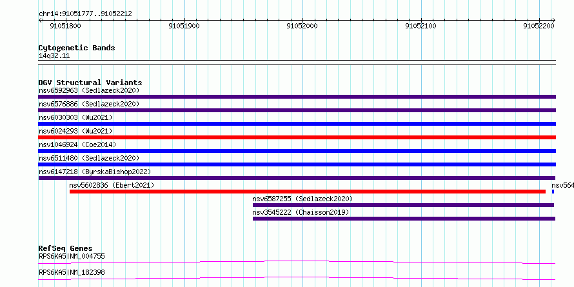Image resolution: width=574 pixels, height=287 pixels.
Task: Click the purple bar for nsv6576886
Action: [x=297, y=110]
